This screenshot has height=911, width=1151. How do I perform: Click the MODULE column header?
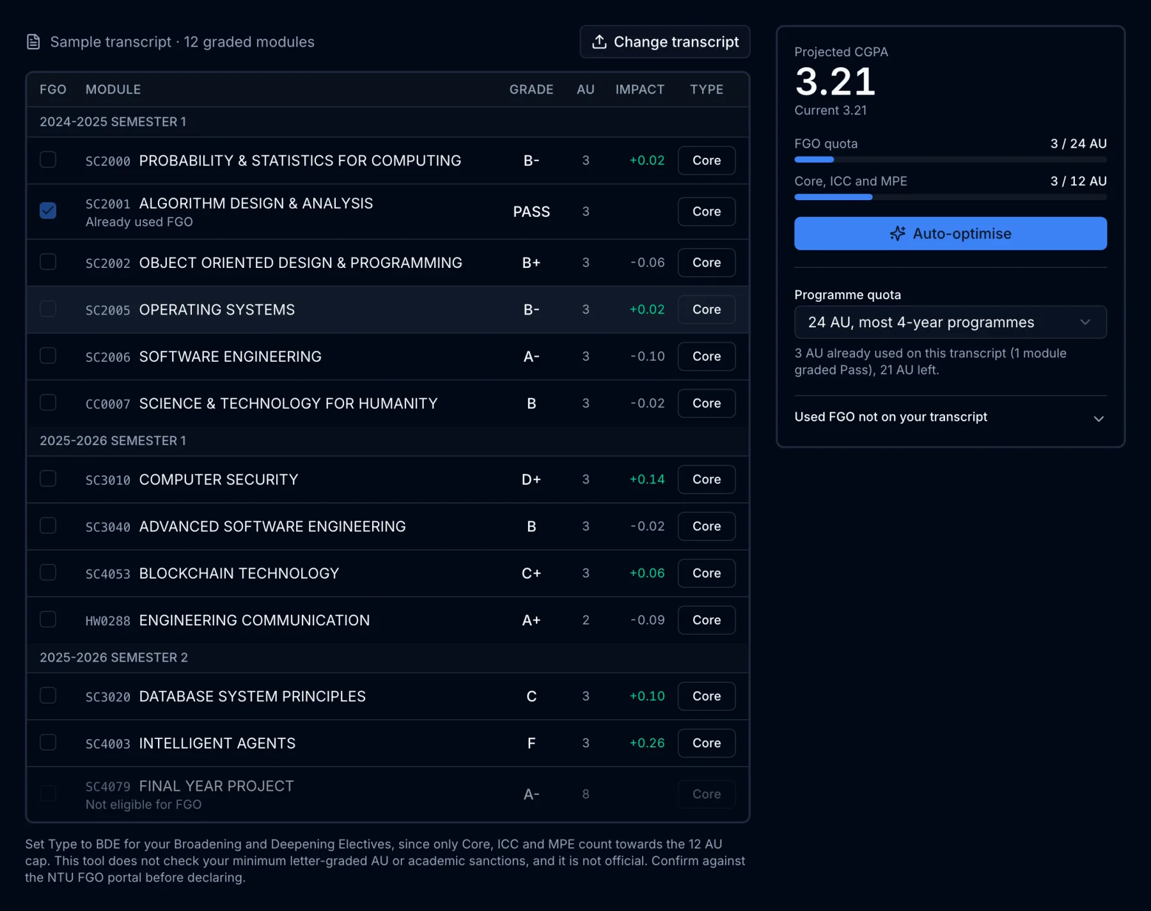tap(113, 90)
